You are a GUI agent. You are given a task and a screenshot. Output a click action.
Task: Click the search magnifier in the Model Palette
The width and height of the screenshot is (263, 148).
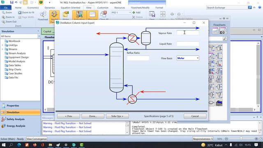(x=225, y=39)
